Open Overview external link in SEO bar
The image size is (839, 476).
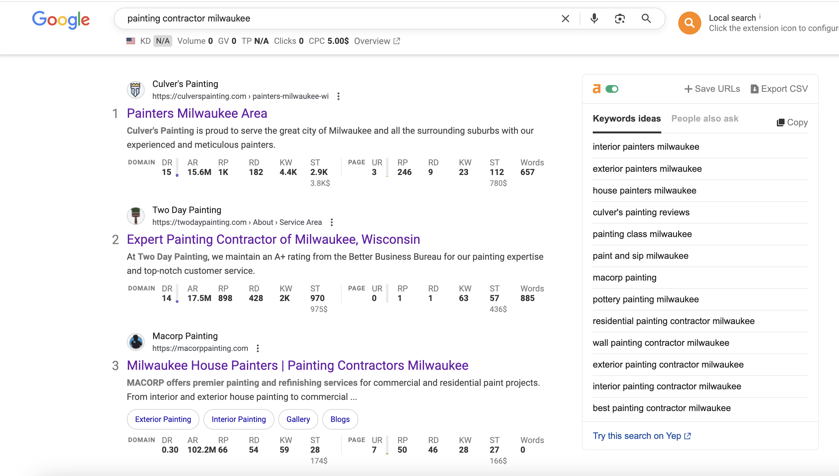[377, 41]
